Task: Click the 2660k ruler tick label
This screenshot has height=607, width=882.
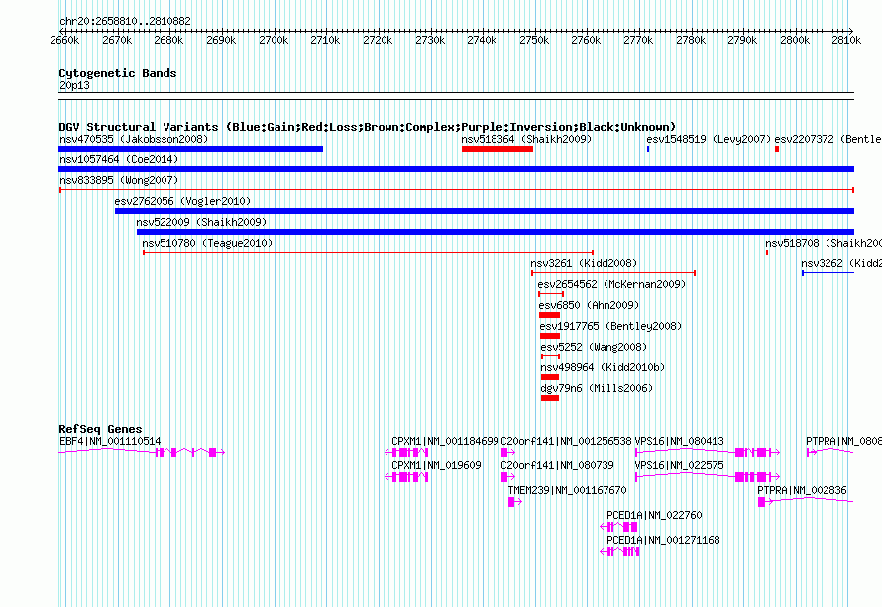Action: (64, 40)
